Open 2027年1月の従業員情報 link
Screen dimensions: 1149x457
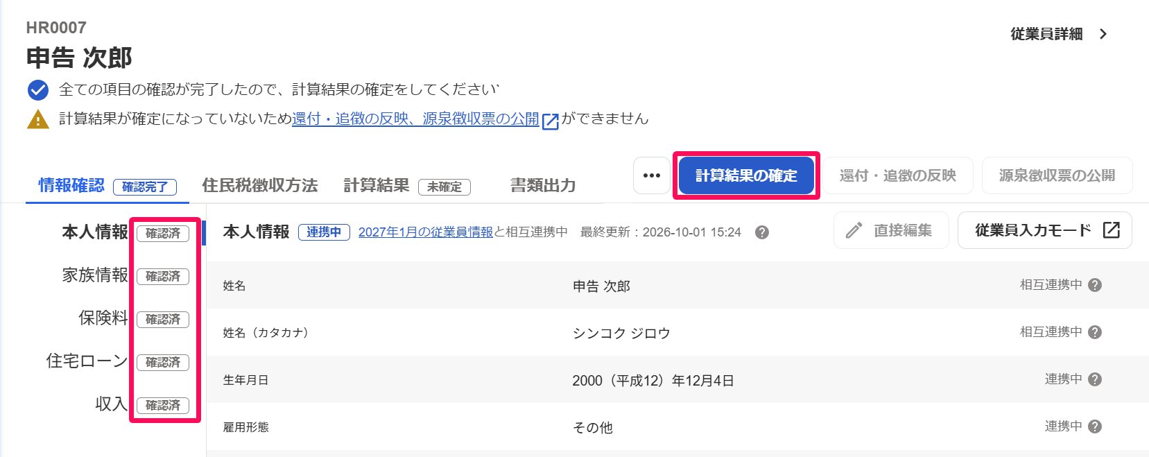(426, 232)
